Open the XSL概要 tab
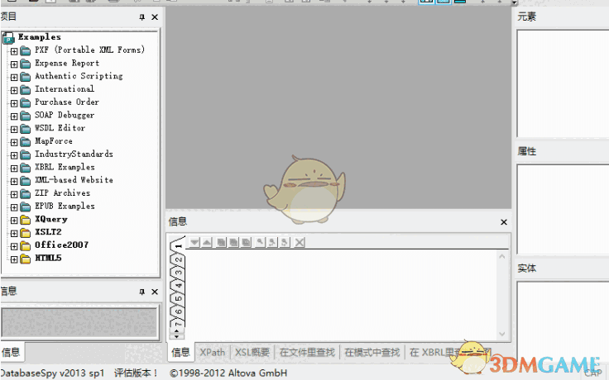The width and height of the screenshot is (609, 380). point(252,353)
